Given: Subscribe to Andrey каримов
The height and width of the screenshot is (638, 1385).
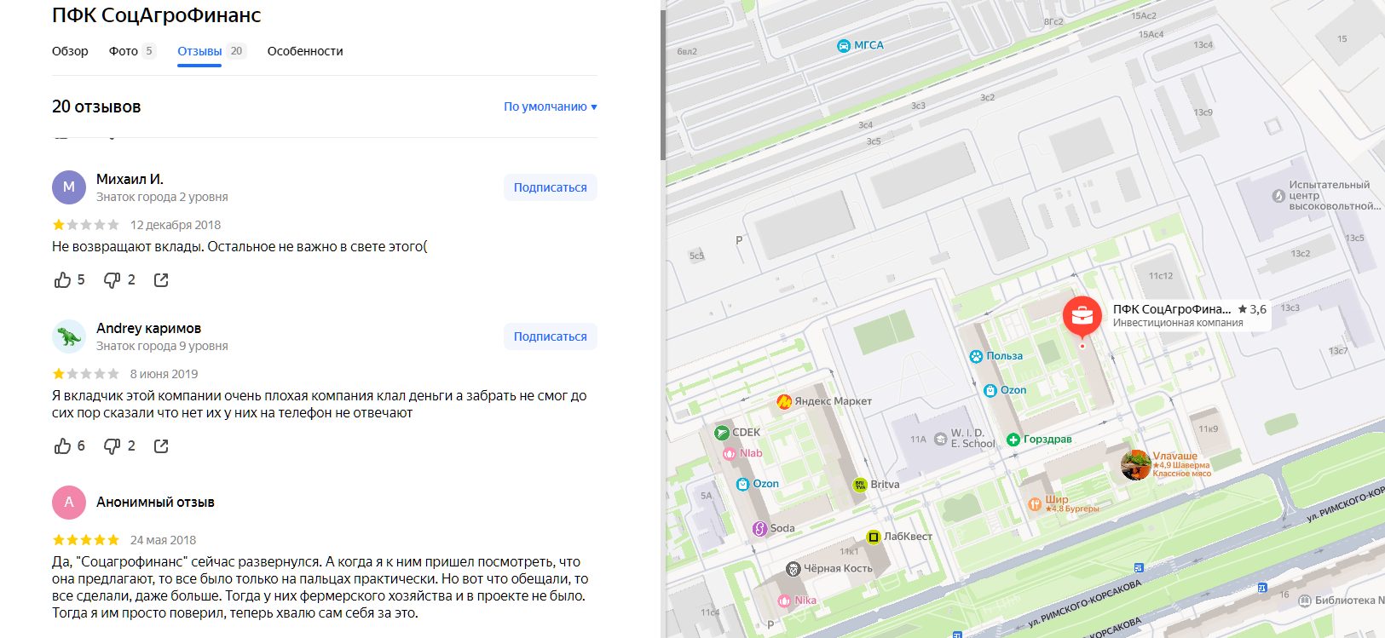Looking at the screenshot, I should click(550, 336).
